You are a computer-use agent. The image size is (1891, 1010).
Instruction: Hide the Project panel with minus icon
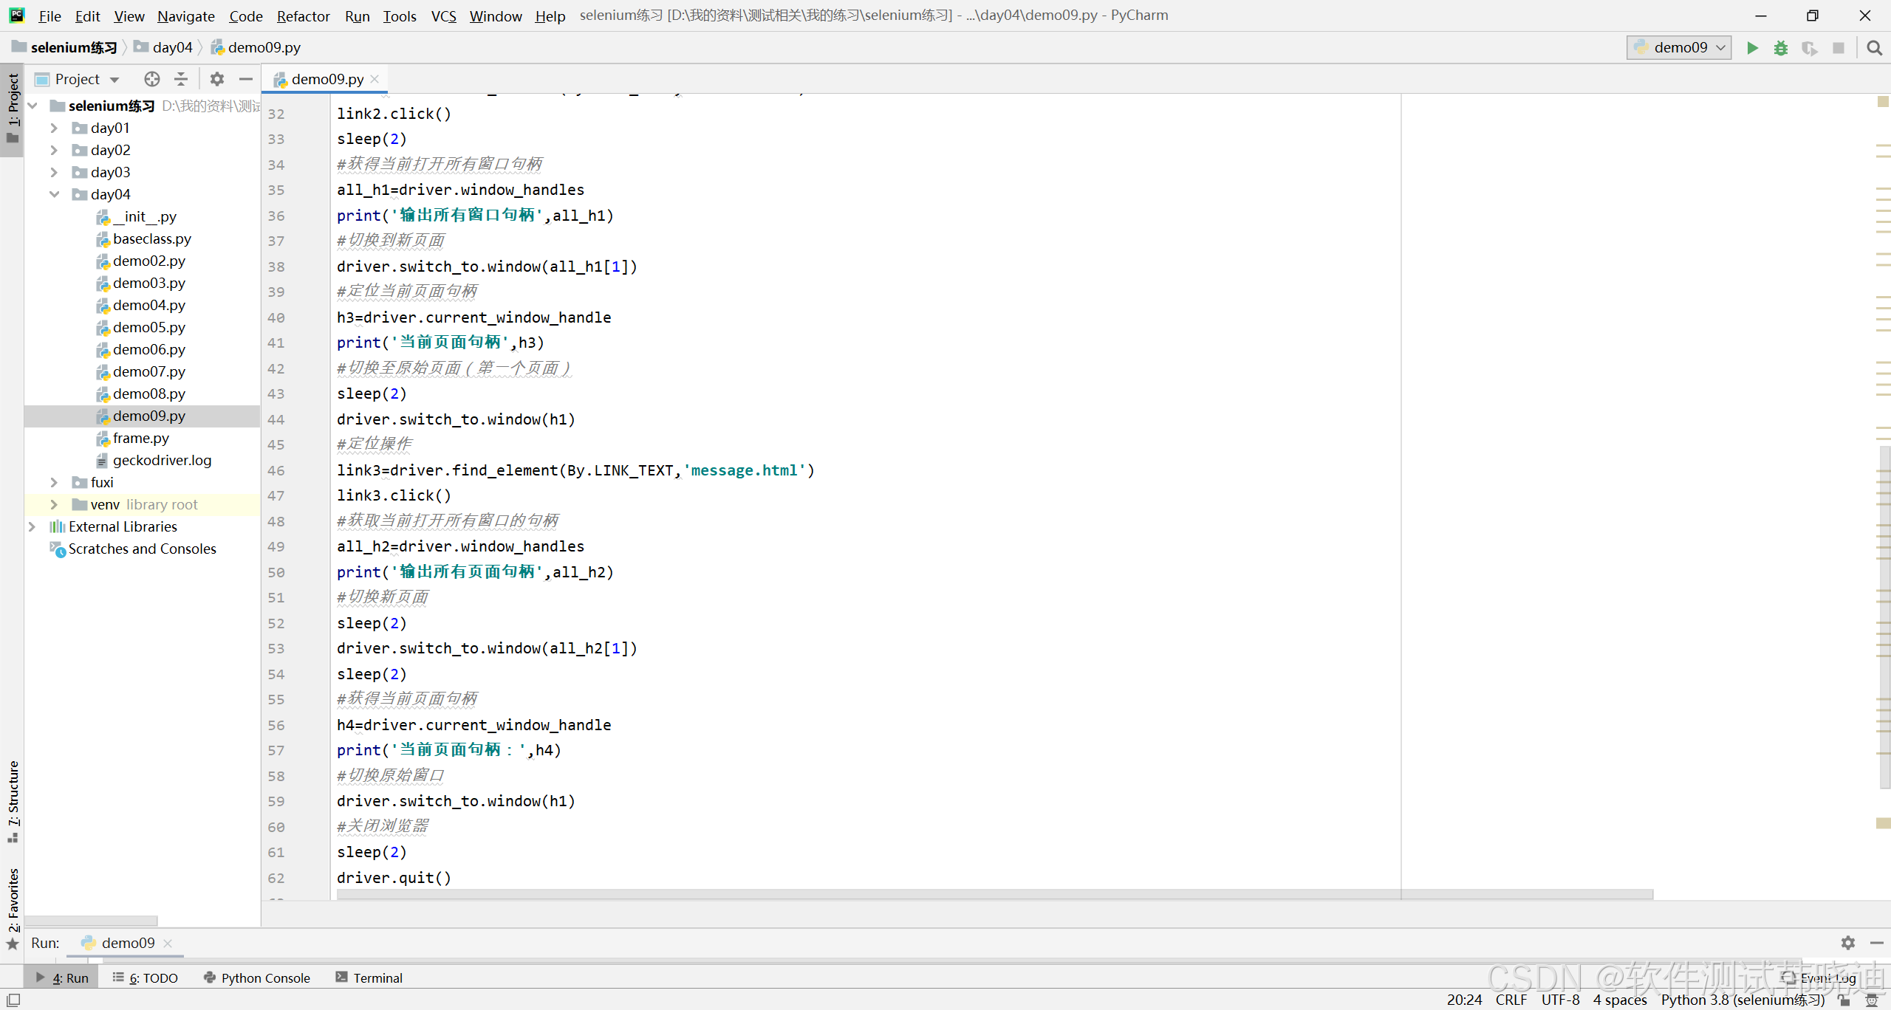tap(246, 79)
